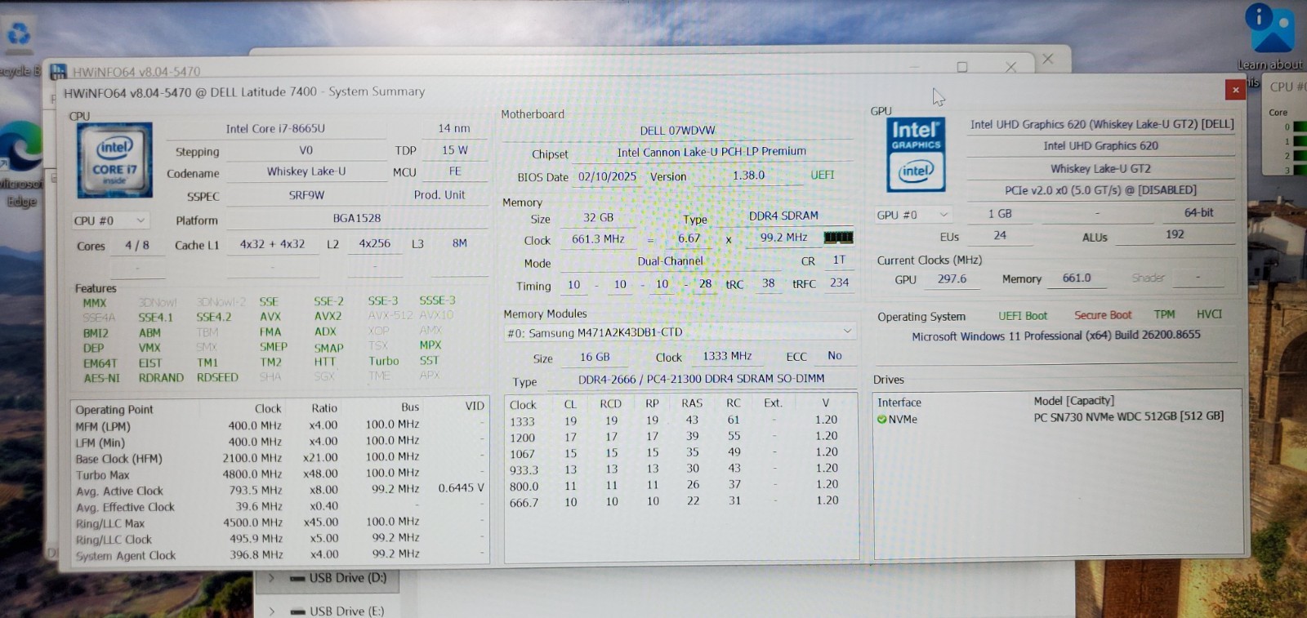This screenshot has height=618, width=1307.
Task: Click the BIOS version 1.38.0 value
Action: click(748, 176)
